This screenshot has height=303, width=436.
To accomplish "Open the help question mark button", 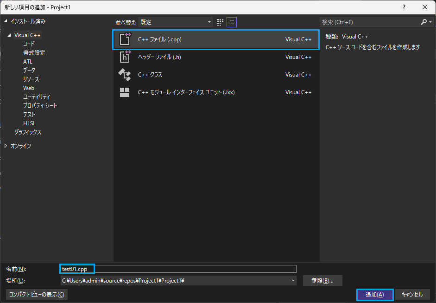I will click(x=404, y=7).
